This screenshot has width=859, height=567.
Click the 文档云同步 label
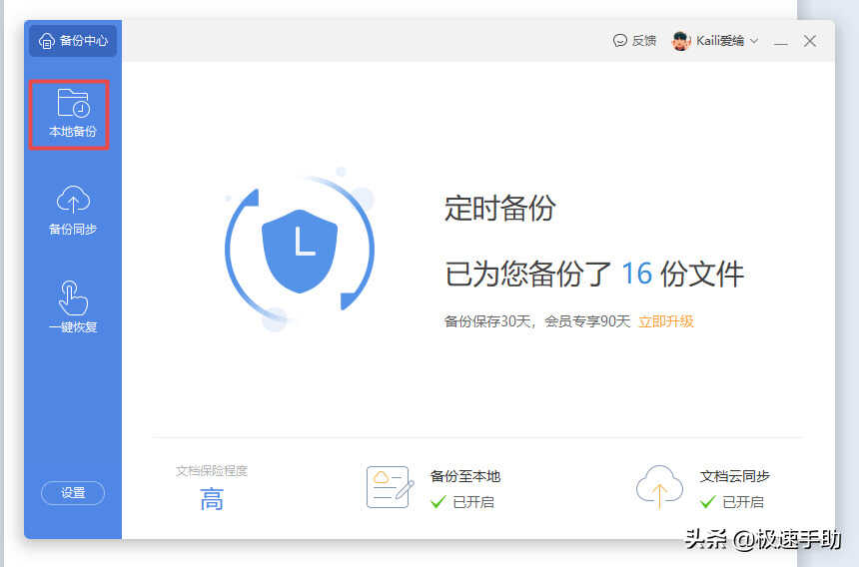tap(734, 476)
